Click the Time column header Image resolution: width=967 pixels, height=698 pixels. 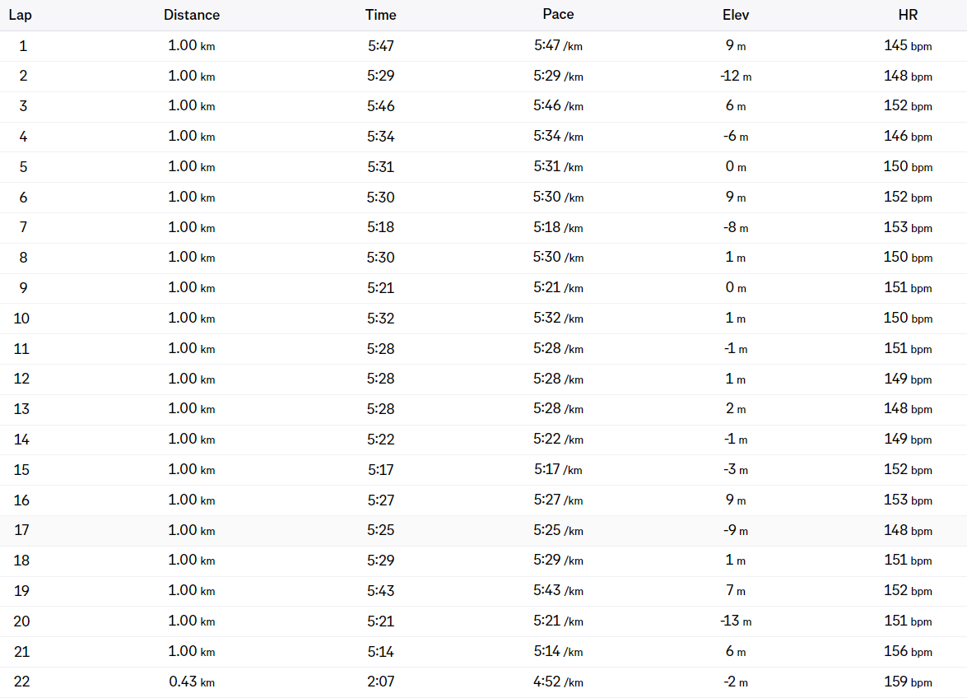point(380,15)
